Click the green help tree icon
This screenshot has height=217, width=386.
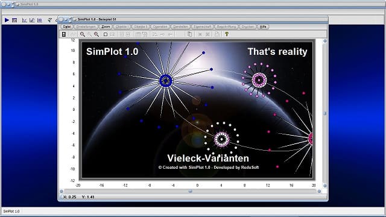[227, 34]
